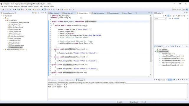The height and width of the screenshot is (106, 189).
Task: Collapse Mouse_Events class in Outline
Action: point(155,52)
